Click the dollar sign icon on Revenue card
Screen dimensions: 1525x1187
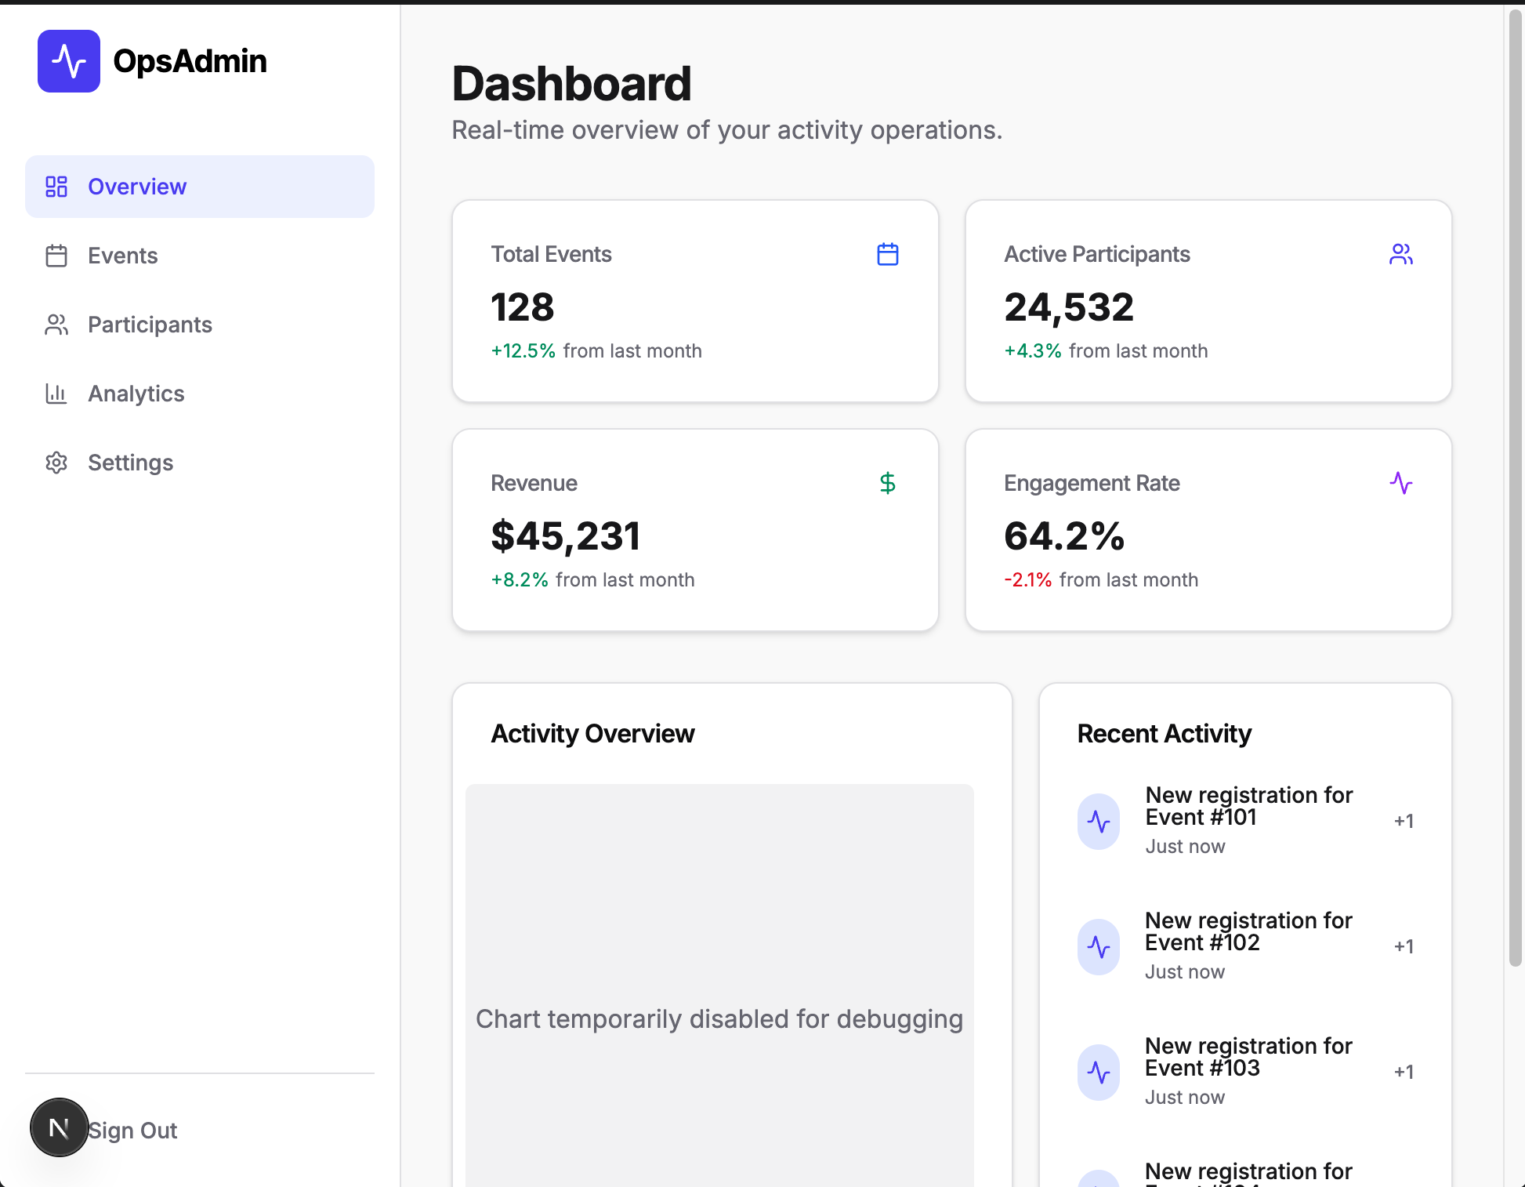click(x=887, y=483)
